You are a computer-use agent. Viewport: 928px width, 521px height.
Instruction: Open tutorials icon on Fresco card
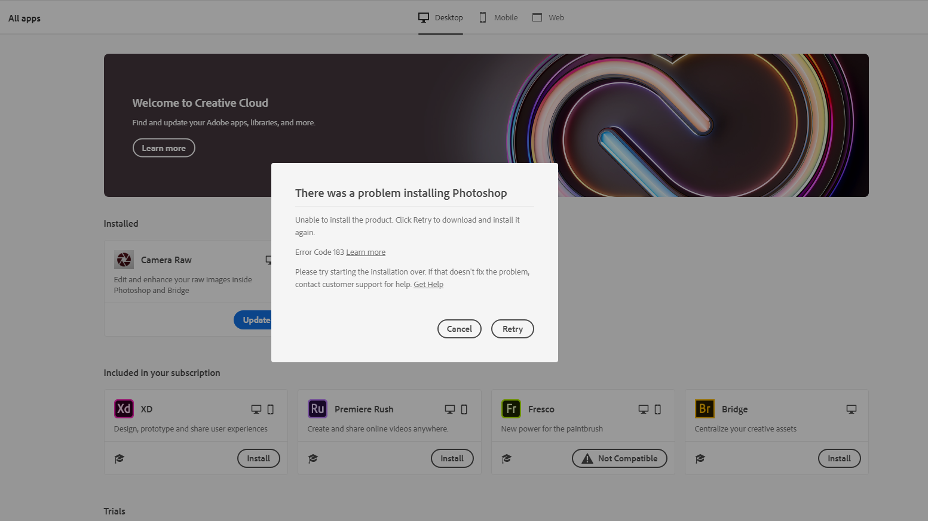[x=507, y=458]
